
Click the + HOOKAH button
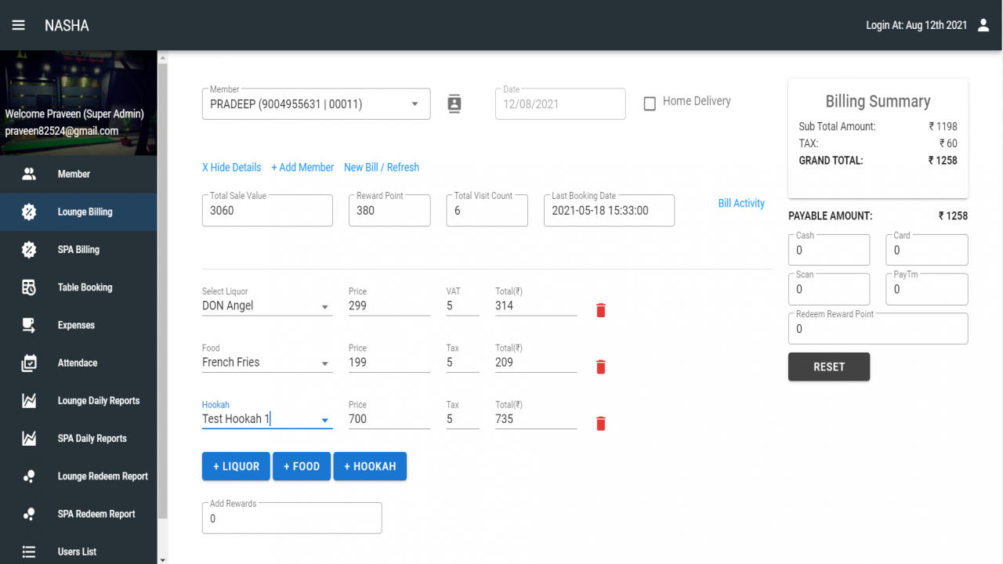coord(370,466)
